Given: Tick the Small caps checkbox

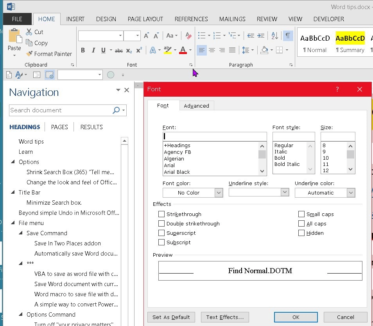Looking at the screenshot, I should tap(301, 214).
